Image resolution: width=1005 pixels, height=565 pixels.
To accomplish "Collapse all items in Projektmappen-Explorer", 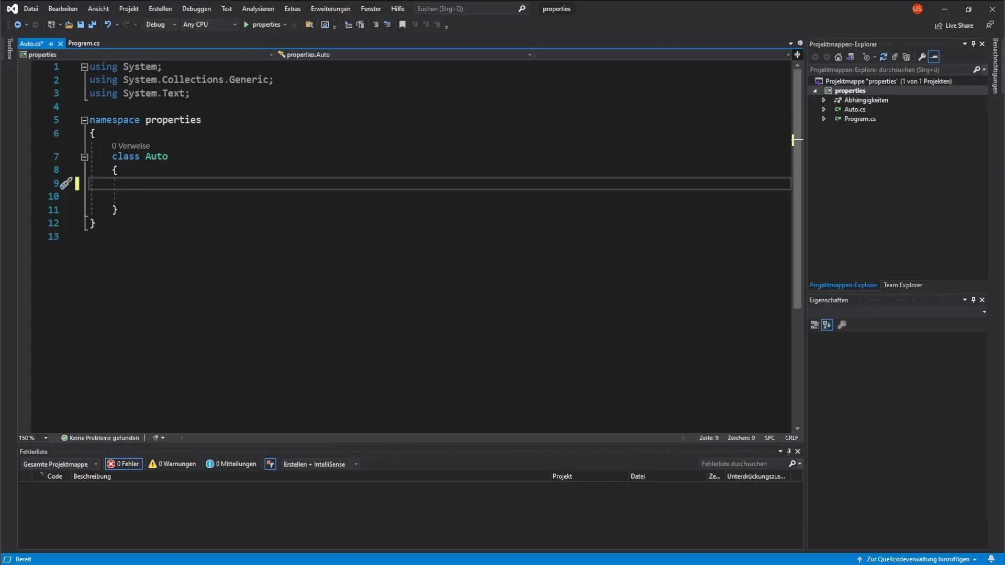I will click(x=895, y=57).
